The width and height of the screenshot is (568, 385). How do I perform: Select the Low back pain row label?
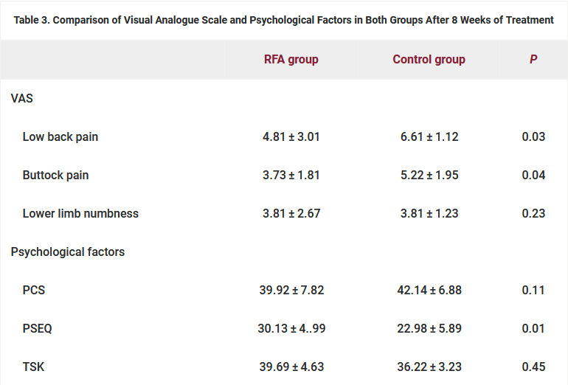(60, 136)
